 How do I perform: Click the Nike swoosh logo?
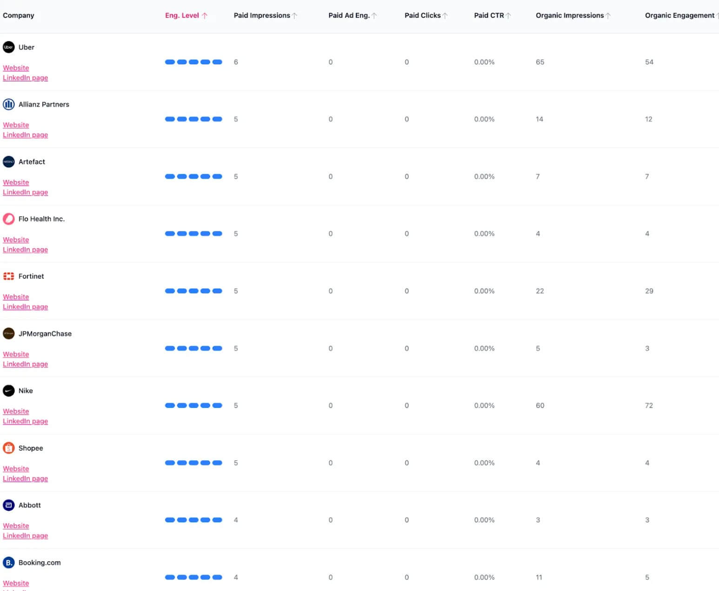click(x=9, y=391)
